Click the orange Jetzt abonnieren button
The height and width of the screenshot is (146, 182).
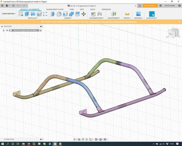(x=150, y=5)
